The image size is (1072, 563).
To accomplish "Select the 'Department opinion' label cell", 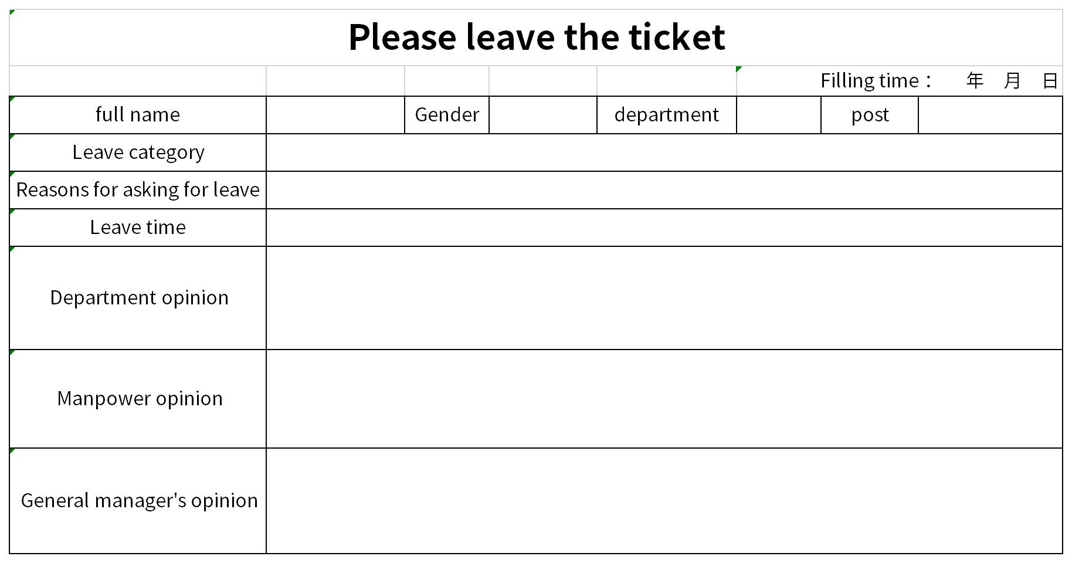I will tap(138, 298).
